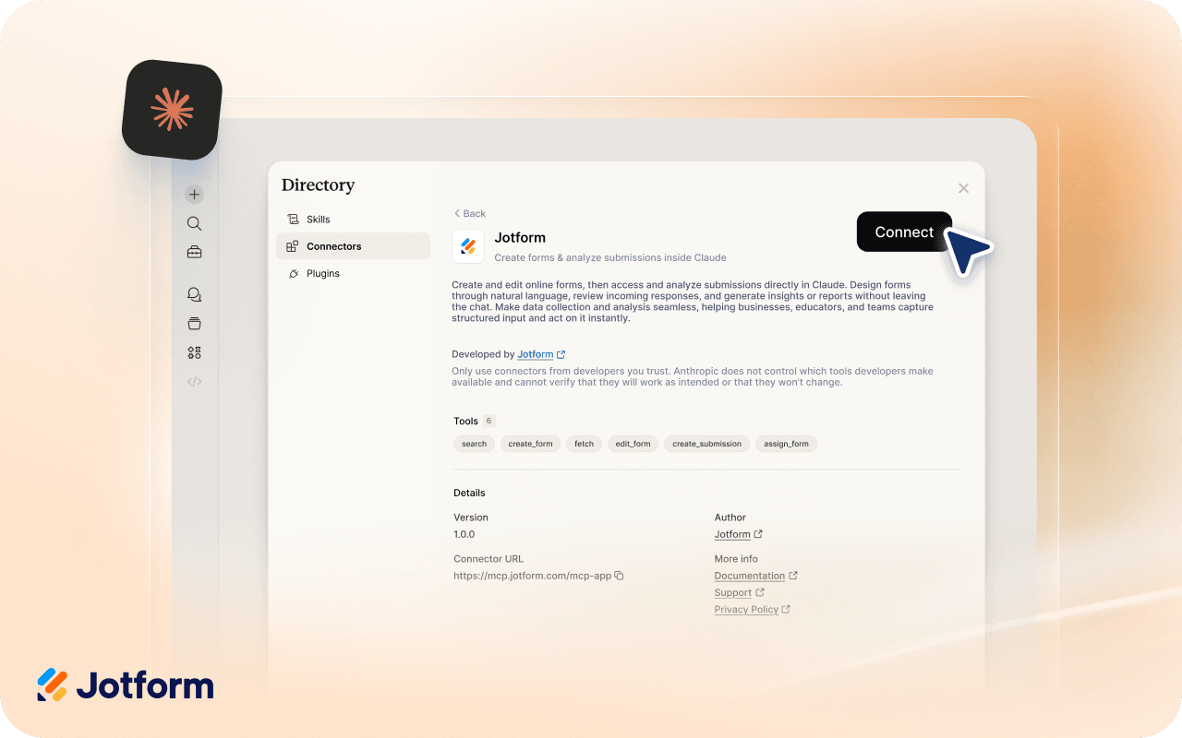Click the external icon next to Privacy Policy
Screen dimensions: 1182x738
coord(786,610)
